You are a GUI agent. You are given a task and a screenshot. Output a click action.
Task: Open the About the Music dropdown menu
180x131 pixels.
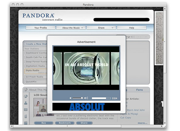point(71,28)
